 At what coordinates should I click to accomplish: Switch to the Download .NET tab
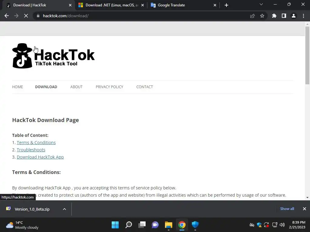(x=111, y=5)
